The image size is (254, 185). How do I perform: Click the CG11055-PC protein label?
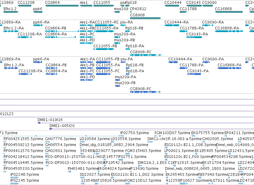(108, 71)
